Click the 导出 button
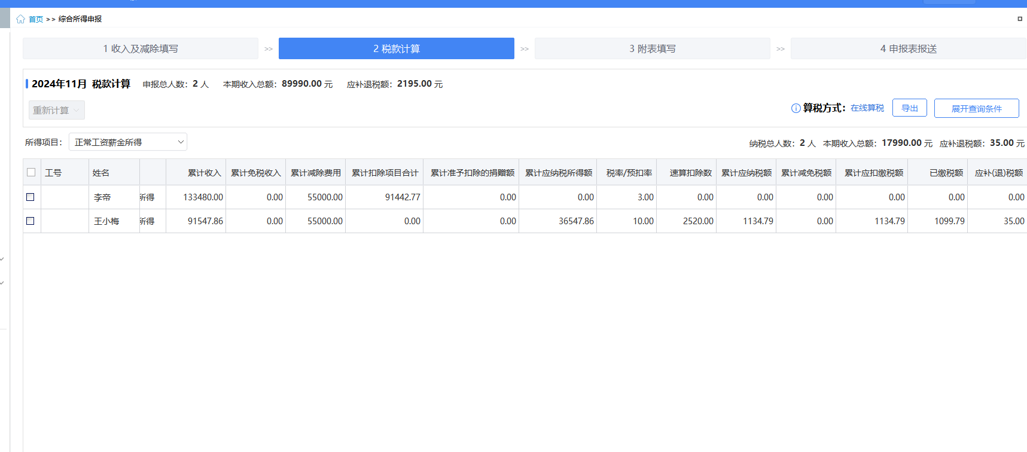The height and width of the screenshot is (452, 1027). tap(910, 108)
